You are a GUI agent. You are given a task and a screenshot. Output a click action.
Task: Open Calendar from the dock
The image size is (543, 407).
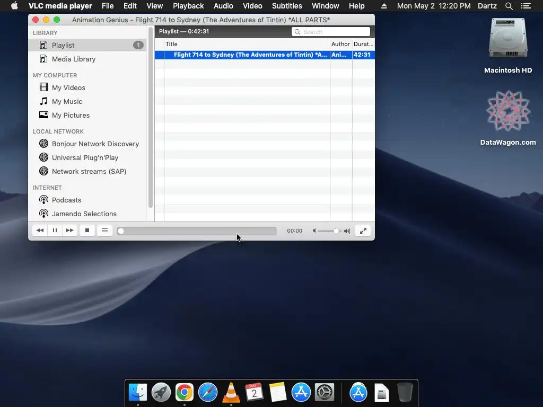point(254,392)
